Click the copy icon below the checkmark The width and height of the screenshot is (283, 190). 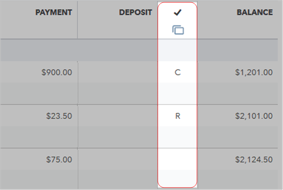[x=178, y=30]
